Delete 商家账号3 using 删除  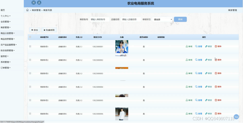[x=218, y=73]
